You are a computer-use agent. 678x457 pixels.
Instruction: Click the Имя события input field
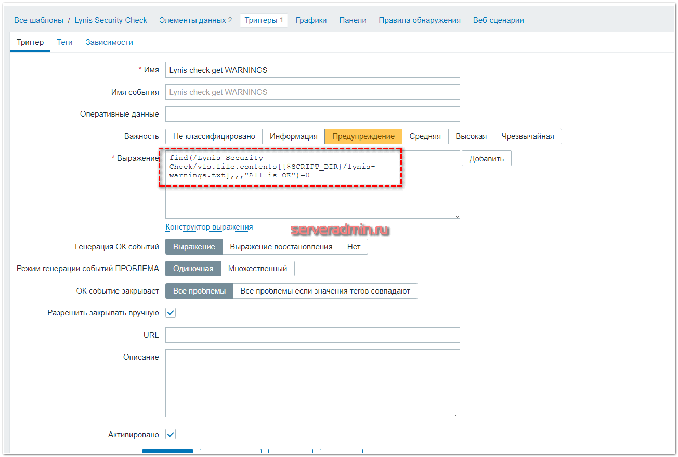pos(312,92)
